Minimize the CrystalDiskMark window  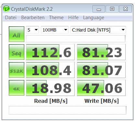click(99, 9)
